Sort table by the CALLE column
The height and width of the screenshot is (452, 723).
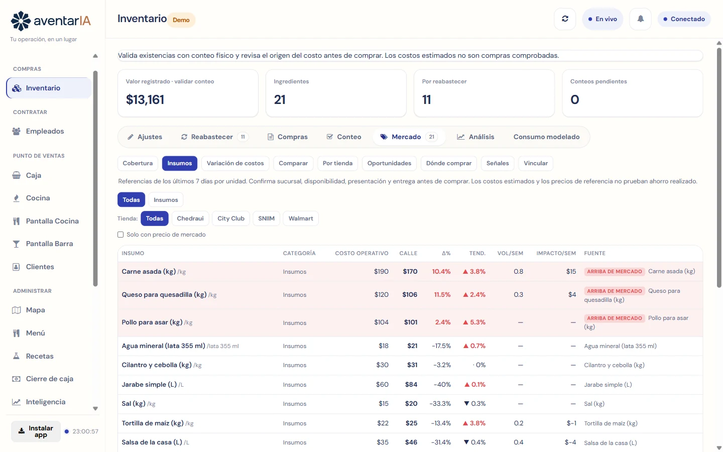click(408, 253)
